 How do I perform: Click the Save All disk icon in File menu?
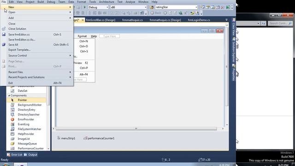(x=4, y=45)
